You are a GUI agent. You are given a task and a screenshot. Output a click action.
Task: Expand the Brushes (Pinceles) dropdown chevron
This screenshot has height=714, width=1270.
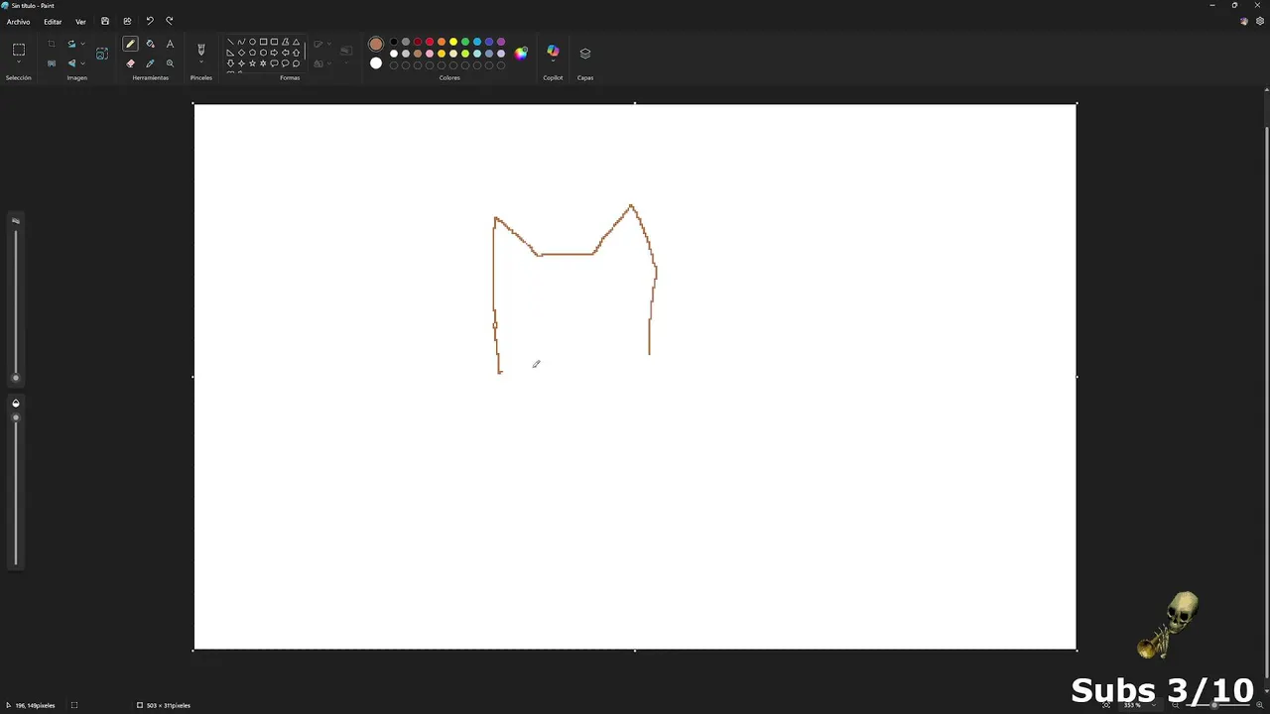pos(201,63)
